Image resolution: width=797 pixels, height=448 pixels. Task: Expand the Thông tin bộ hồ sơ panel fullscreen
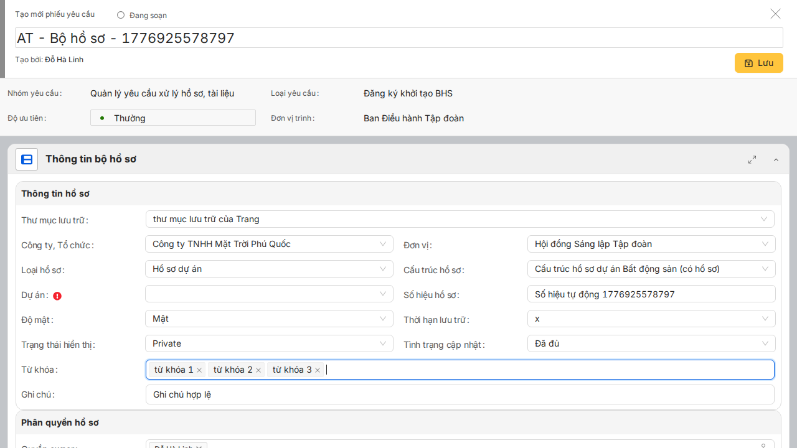752,160
